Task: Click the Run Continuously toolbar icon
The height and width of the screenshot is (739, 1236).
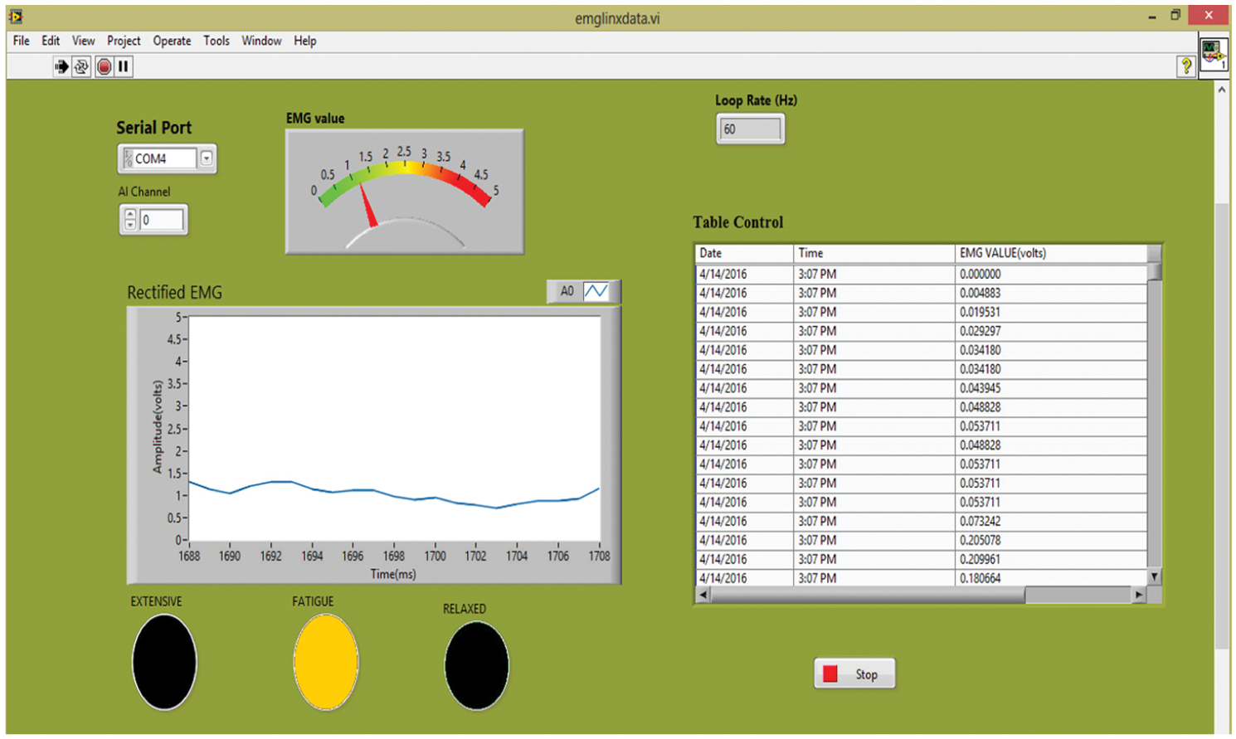Action: (81, 66)
